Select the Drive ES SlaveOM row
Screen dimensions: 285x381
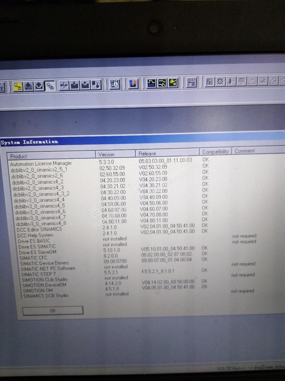[x=38, y=252]
